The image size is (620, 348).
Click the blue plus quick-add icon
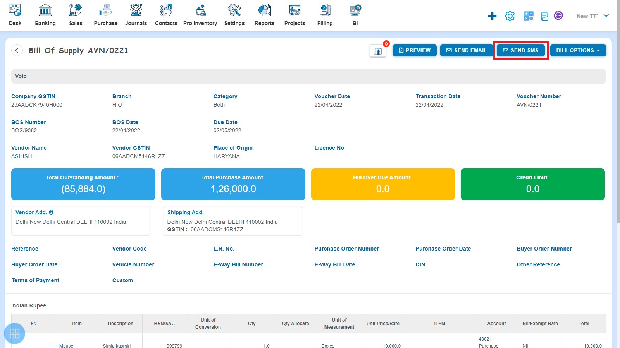coord(492,16)
